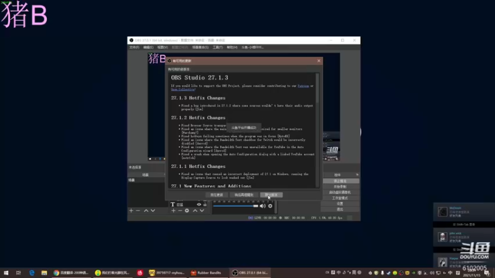Click the red NetEase music taskbar icon
The image size is (495, 278).
[x=140, y=272]
